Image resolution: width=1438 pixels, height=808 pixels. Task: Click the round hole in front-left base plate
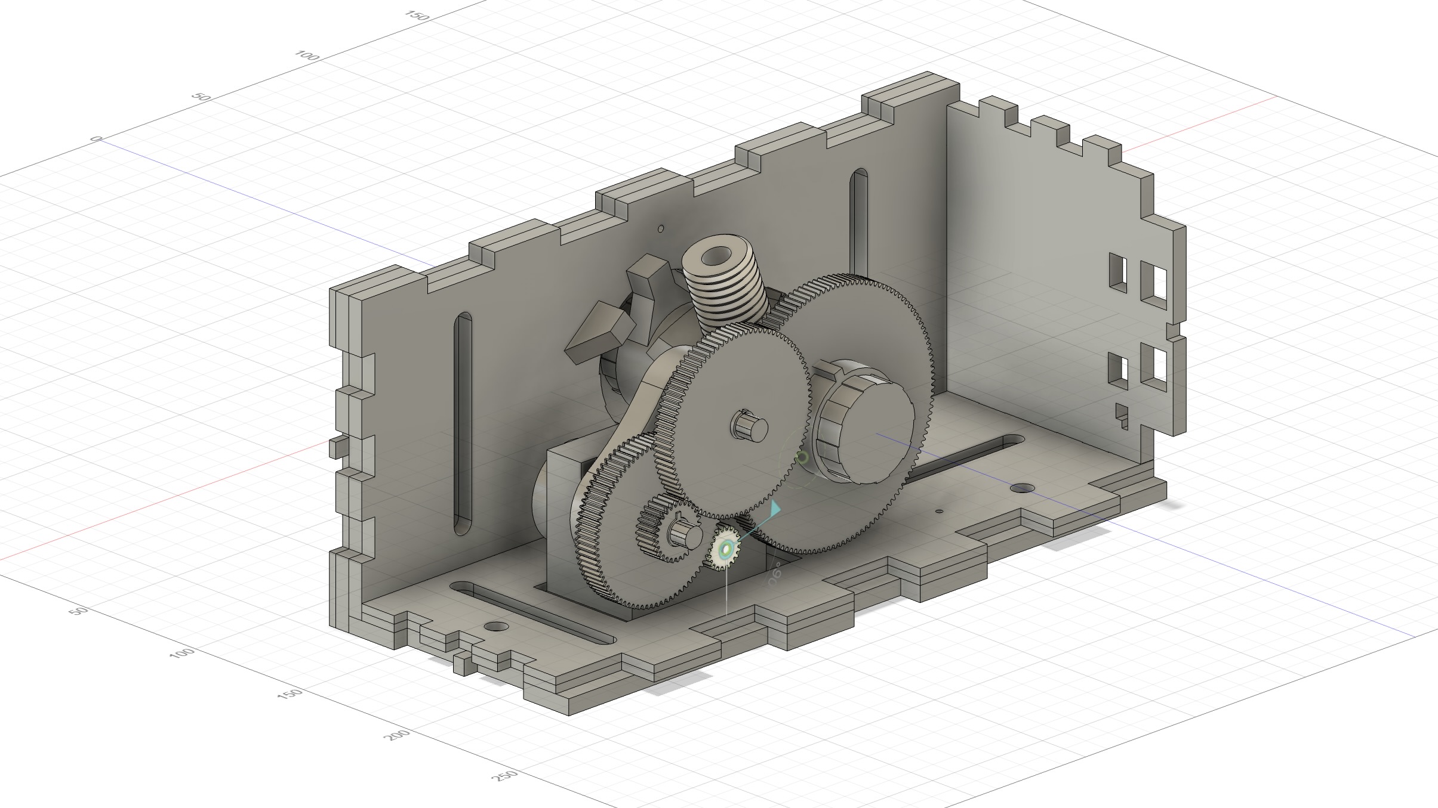pyautogui.click(x=495, y=627)
